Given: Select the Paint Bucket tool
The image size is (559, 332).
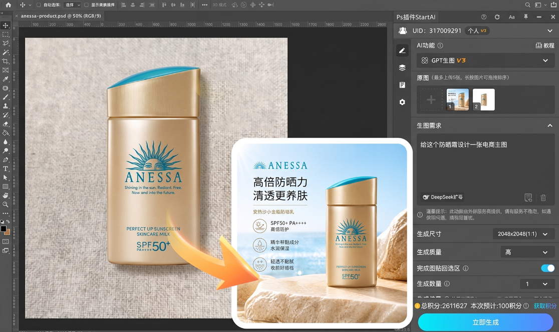Looking at the screenshot, I should [x=6, y=132].
